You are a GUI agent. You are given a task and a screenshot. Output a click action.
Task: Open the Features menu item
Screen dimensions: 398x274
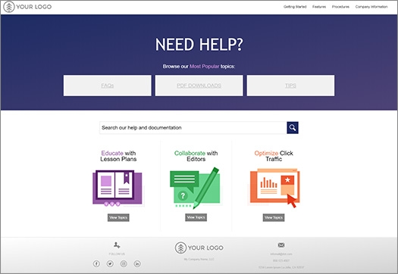[319, 7]
